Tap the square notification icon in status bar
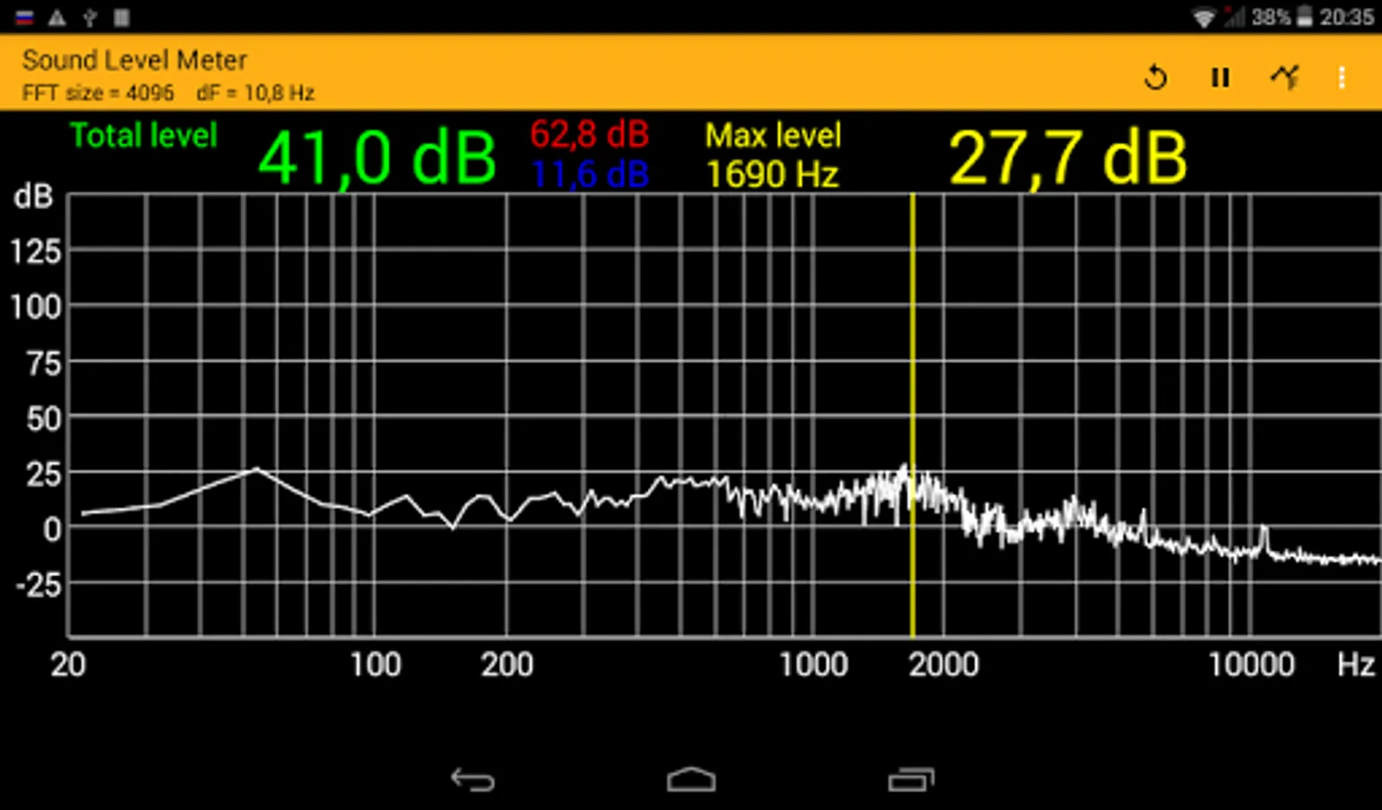 pyautogui.click(x=121, y=17)
